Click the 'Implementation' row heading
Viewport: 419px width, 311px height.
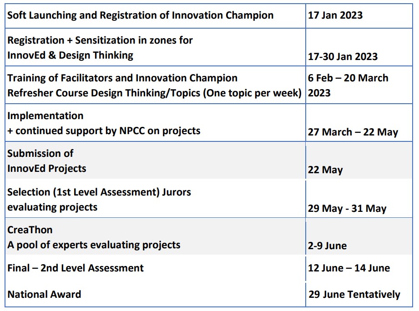(45, 116)
